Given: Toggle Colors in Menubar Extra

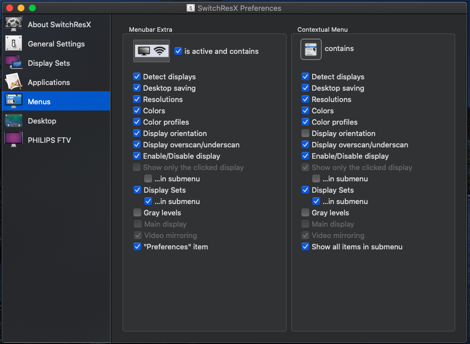Looking at the screenshot, I should click(x=137, y=111).
